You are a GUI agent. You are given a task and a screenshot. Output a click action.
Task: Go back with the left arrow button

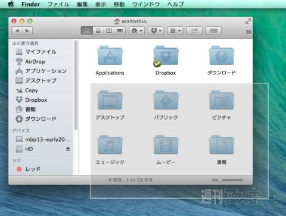[x=17, y=31]
